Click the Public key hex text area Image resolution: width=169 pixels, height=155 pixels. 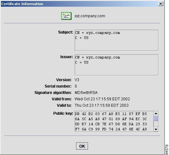click(x=114, y=121)
